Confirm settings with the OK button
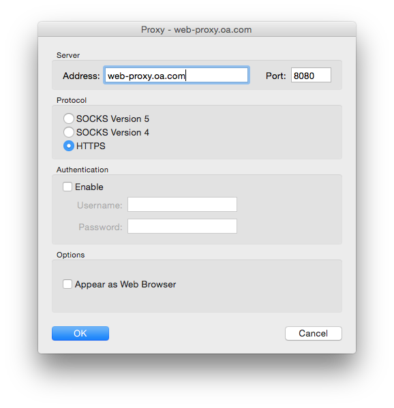394x408 pixels. pos(80,333)
